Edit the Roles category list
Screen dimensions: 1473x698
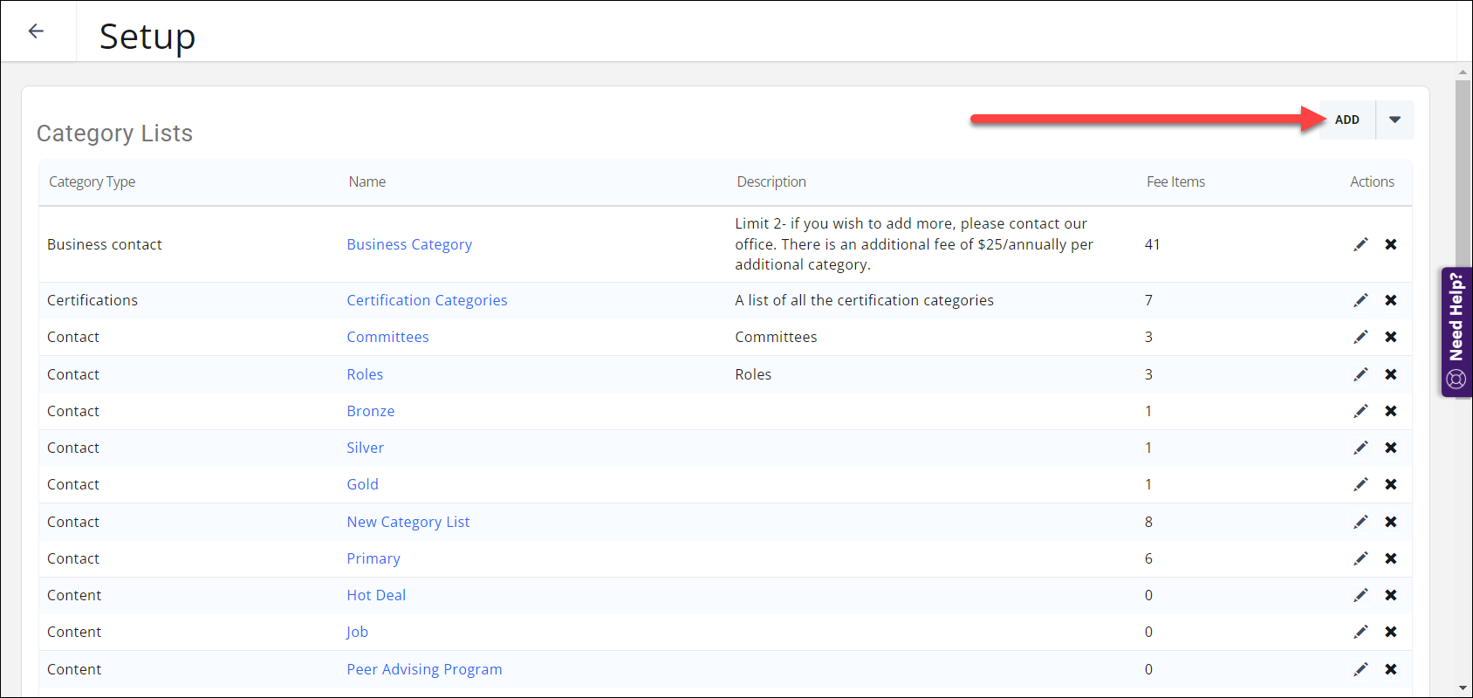(1360, 374)
